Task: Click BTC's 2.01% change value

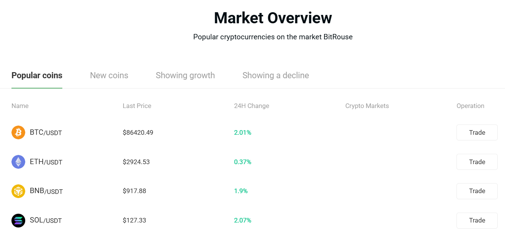Action: pos(243,132)
